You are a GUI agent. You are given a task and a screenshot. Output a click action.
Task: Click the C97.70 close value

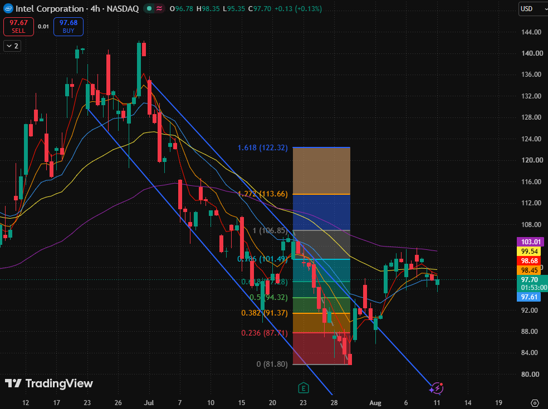[260, 9]
